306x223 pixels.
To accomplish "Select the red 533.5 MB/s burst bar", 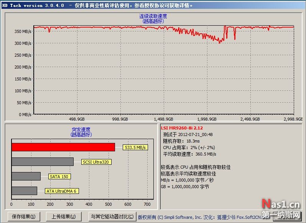I will (x=63, y=147).
